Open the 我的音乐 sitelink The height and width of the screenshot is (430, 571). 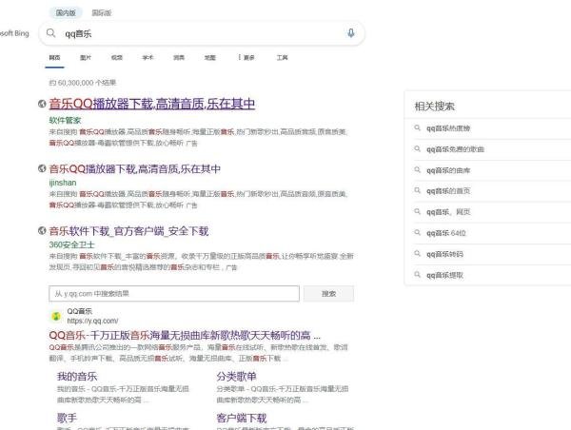[x=77, y=376]
